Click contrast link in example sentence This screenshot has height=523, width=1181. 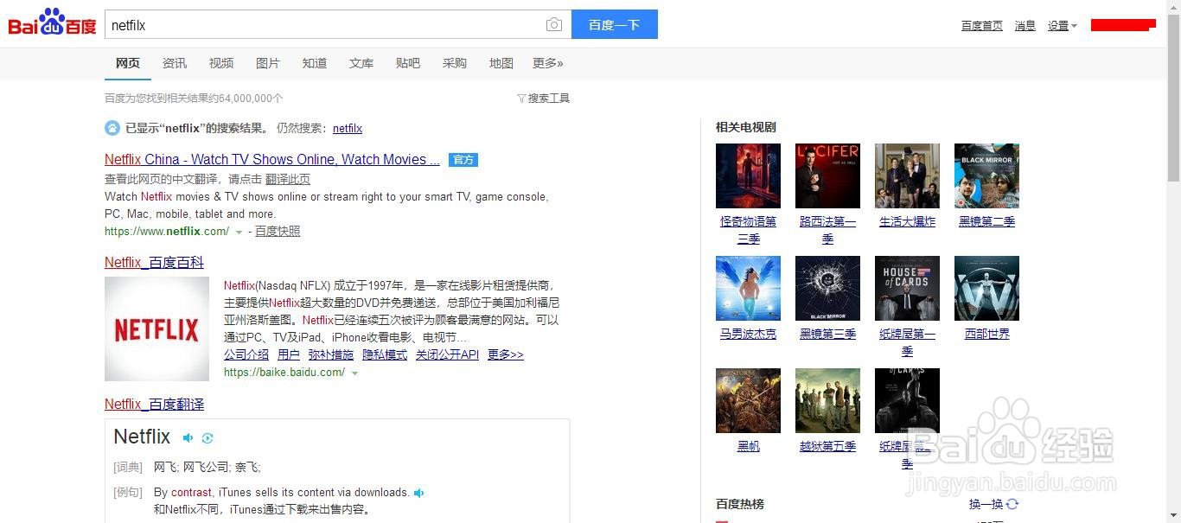pos(191,493)
